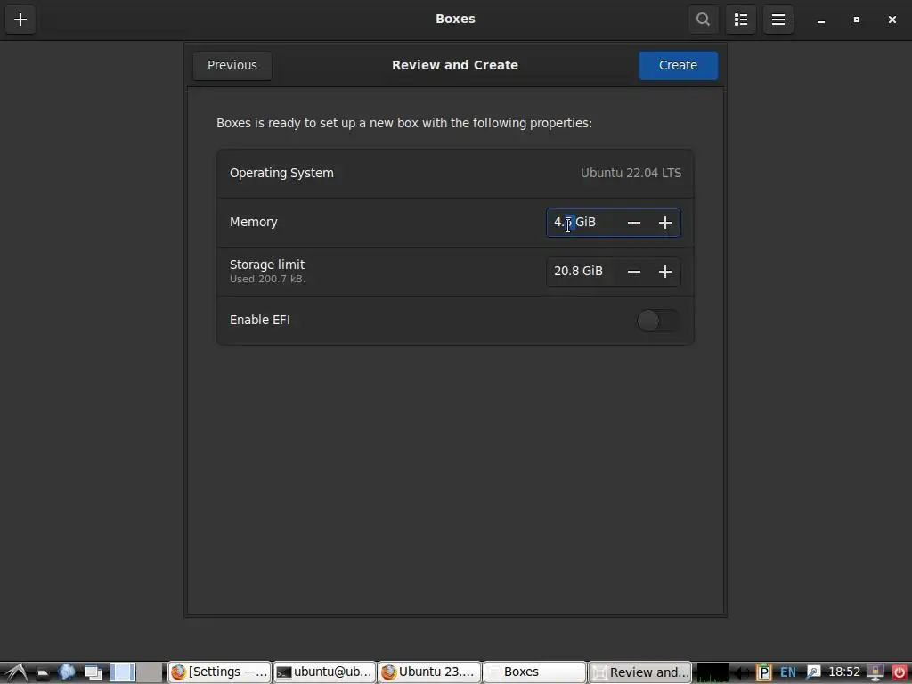Viewport: 912px width, 684px height.
Task: Click the 'Used 200.7 kB.' storage text
Action: point(267,279)
